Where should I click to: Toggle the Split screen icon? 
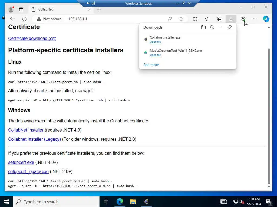195,19
